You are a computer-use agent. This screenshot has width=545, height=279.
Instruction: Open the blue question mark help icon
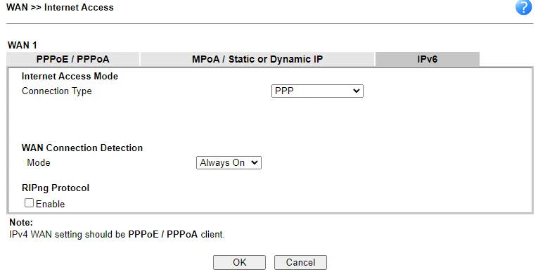point(523,7)
